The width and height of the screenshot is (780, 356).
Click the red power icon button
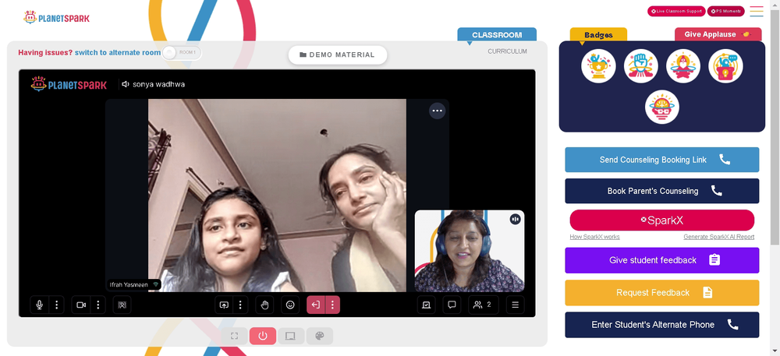tap(263, 337)
